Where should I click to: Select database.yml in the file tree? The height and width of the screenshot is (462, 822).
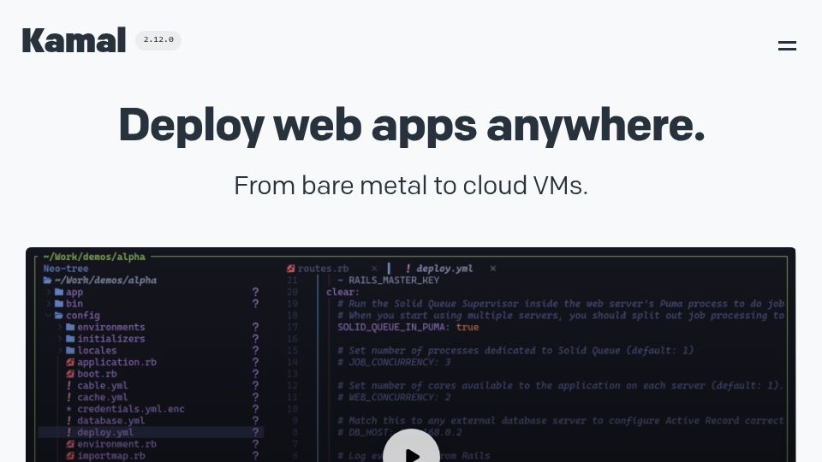[111, 421]
